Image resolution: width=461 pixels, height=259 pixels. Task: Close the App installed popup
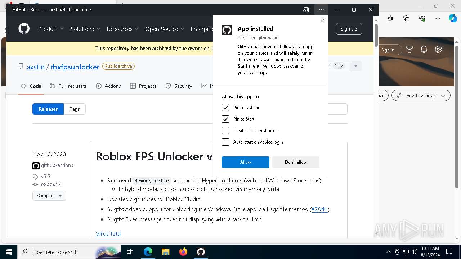[322, 21]
